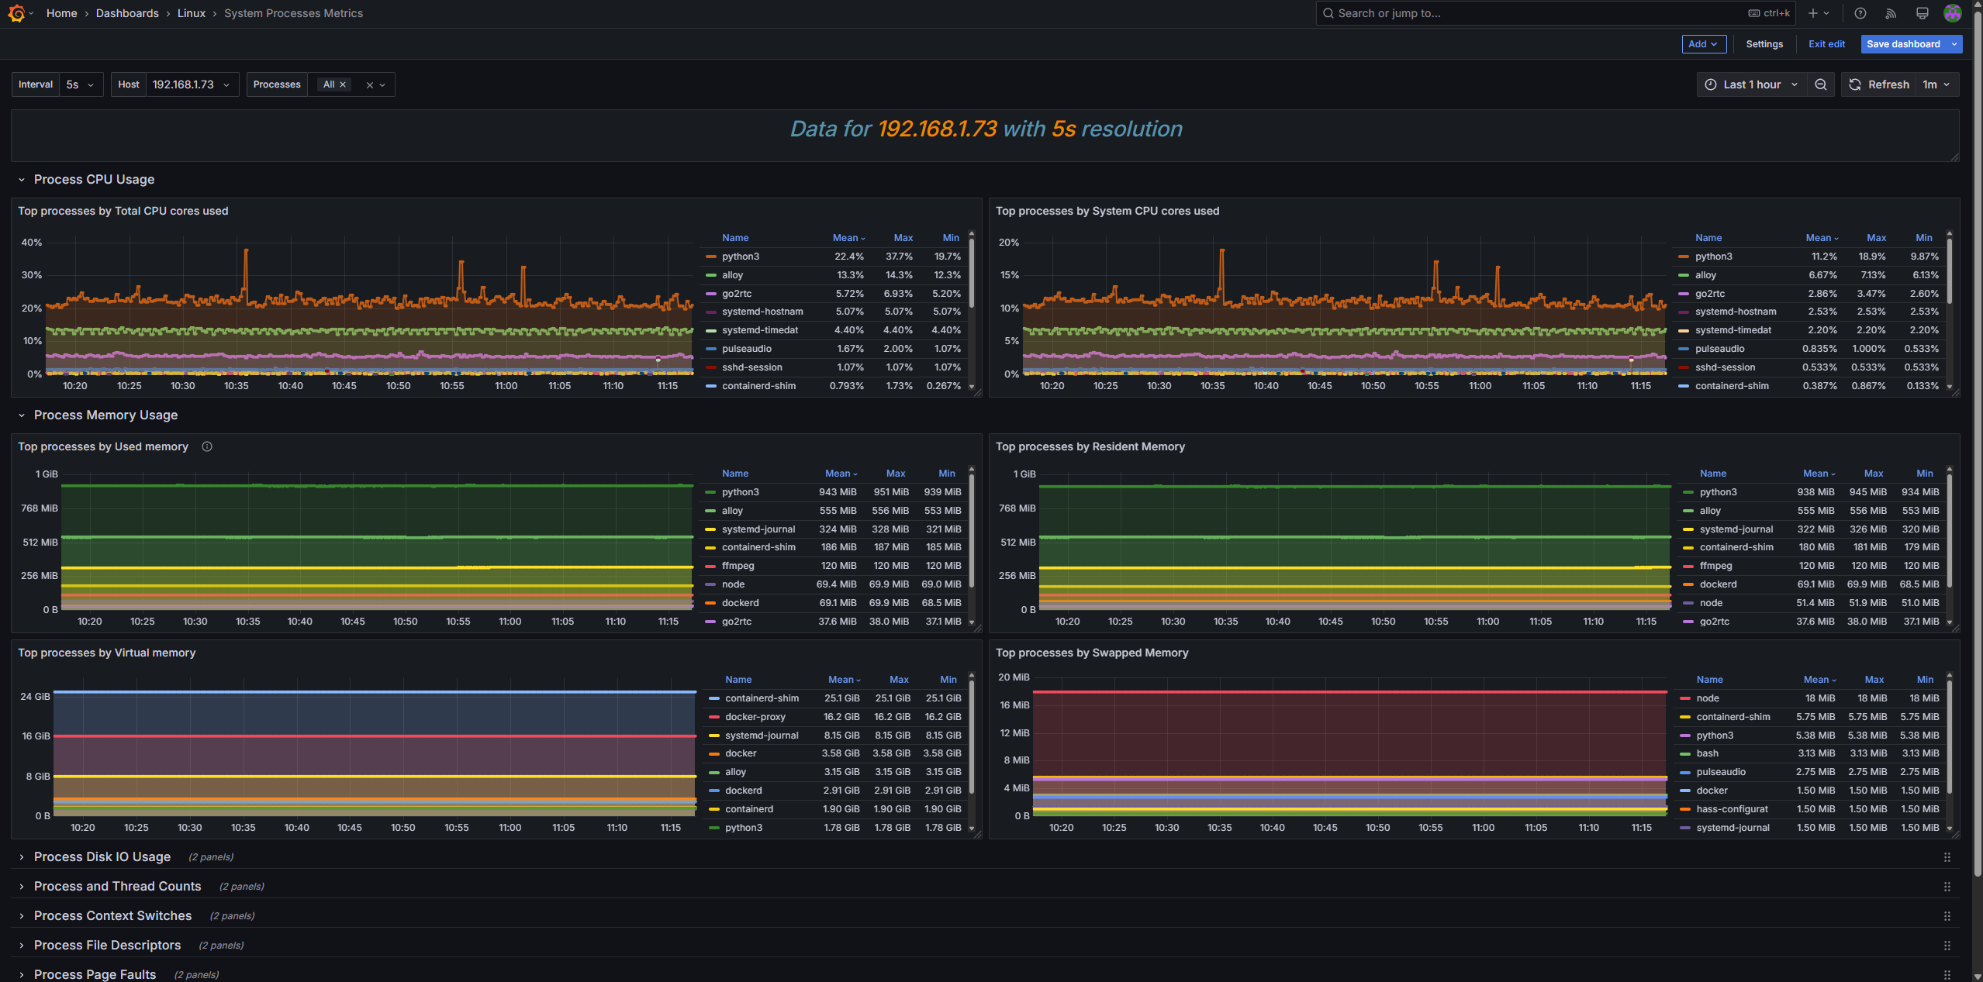The width and height of the screenshot is (1983, 982).
Task: Click the Refresh dashboard icon
Action: click(x=1854, y=84)
